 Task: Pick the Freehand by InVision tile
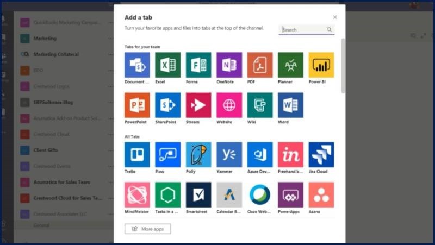(x=290, y=155)
